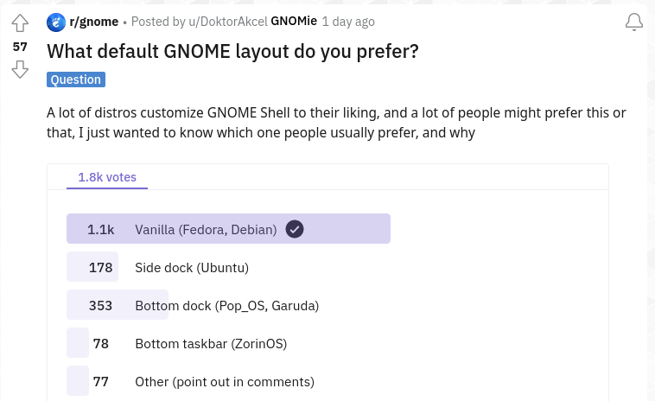This screenshot has height=401, width=655.
Task: Click the 353 vote result bar
Action: (x=101, y=305)
